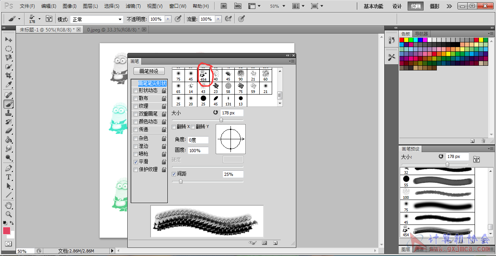
Task: Select the Path Selection tool
Action: (8, 186)
